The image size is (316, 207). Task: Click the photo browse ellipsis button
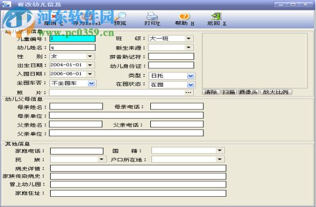pyautogui.click(x=188, y=92)
